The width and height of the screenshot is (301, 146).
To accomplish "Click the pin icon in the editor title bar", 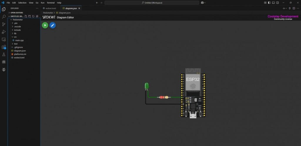I will point(290,8).
